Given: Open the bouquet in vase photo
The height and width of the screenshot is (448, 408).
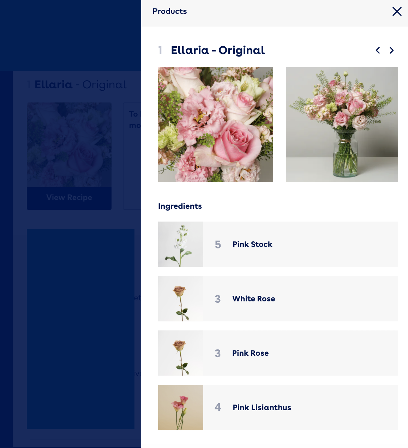Looking at the screenshot, I should [342, 124].
